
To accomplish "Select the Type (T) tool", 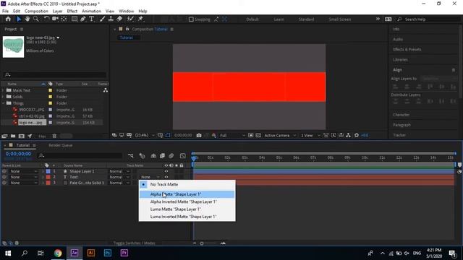I will (92, 19).
